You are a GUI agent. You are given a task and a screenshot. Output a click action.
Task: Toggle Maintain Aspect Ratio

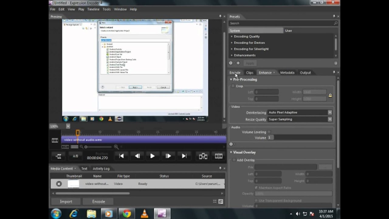pos(256,188)
